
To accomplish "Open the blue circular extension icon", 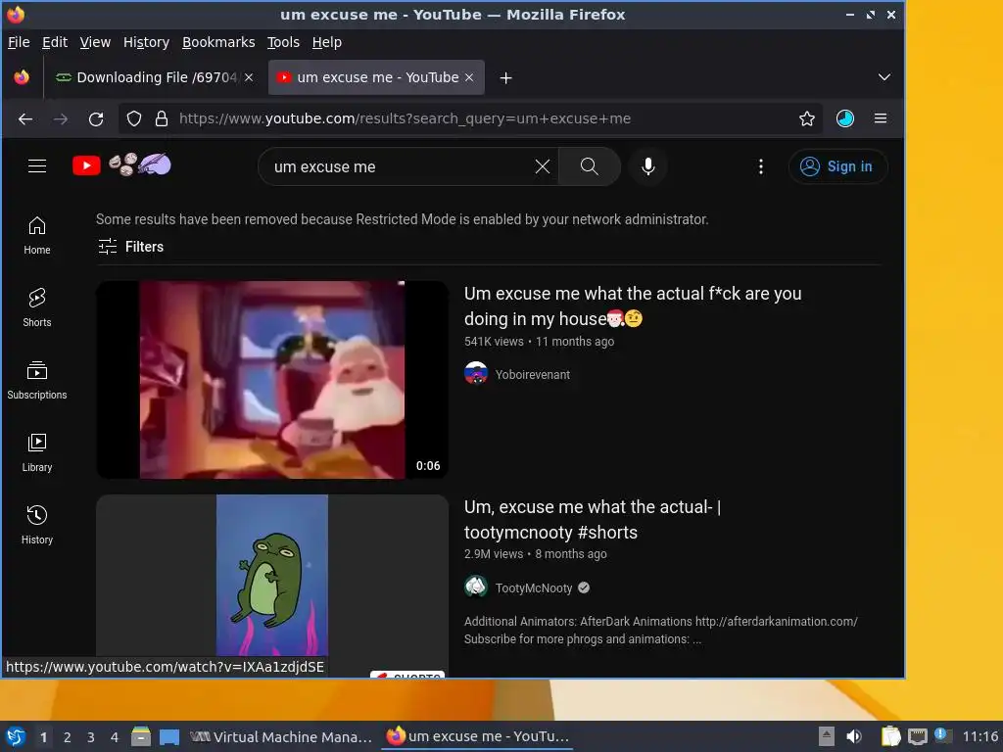I will coord(845,118).
